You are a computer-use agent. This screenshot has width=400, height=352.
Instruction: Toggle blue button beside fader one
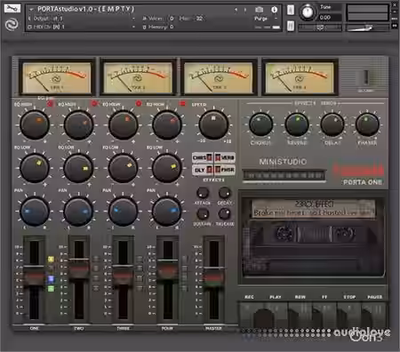(x=51, y=279)
